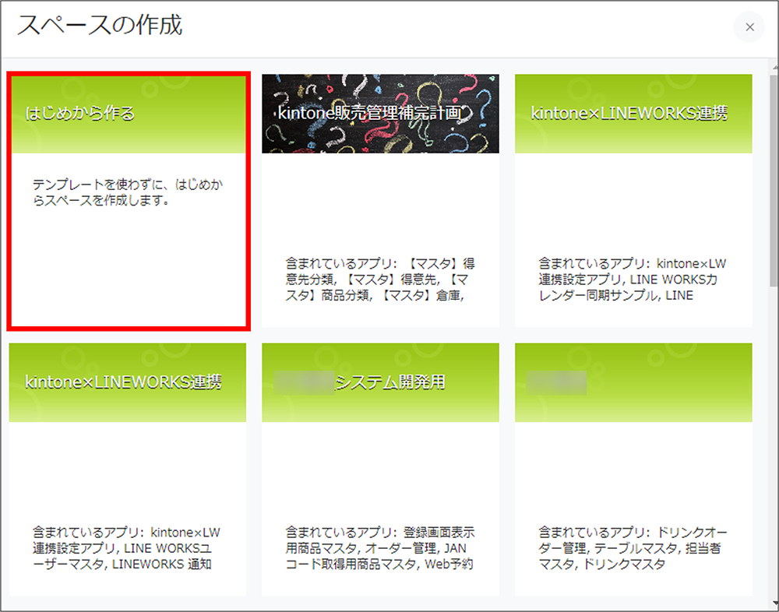Select the システム開発用 template header
This screenshot has width=779, height=612.
(x=380, y=382)
